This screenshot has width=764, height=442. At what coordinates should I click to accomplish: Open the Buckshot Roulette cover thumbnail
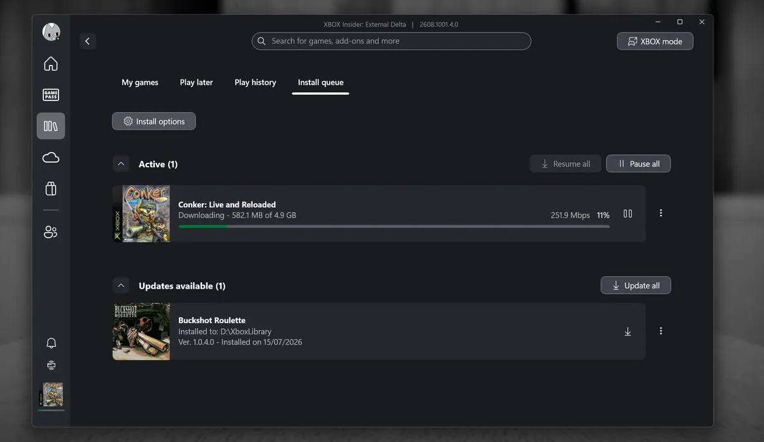[141, 331]
